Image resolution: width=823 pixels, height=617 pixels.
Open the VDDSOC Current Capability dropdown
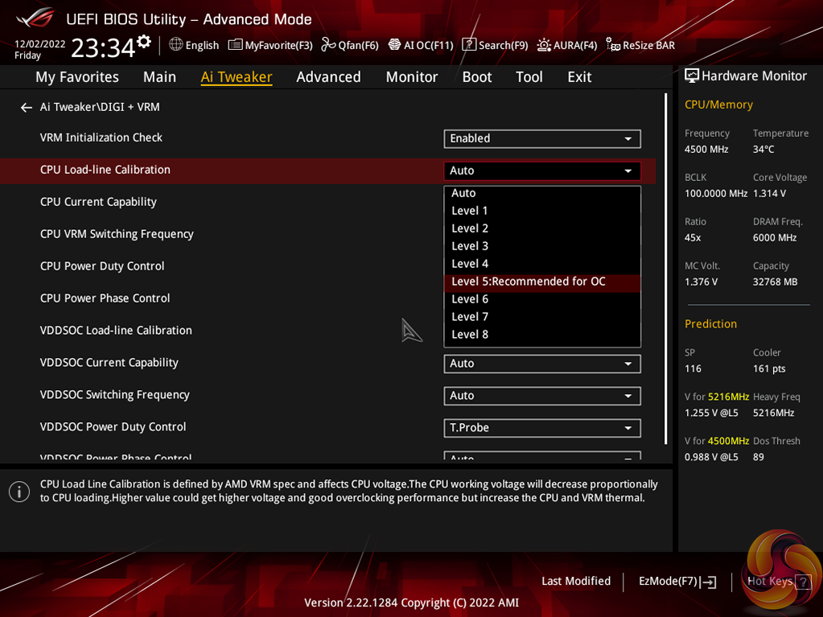point(541,364)
